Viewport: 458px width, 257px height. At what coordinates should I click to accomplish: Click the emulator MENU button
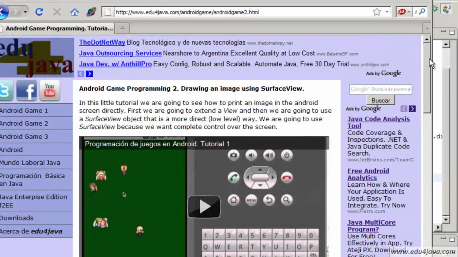coord(251,200)
